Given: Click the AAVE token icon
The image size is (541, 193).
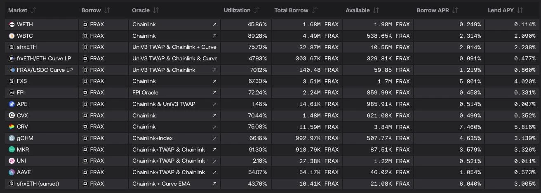Looking at the screenshot, I should coord(12,172).
